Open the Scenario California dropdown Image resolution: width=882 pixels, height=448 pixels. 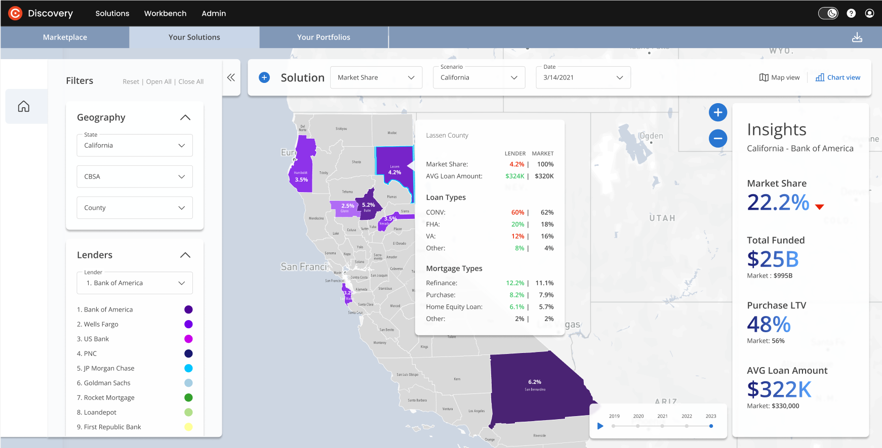(x=479, y=77)
